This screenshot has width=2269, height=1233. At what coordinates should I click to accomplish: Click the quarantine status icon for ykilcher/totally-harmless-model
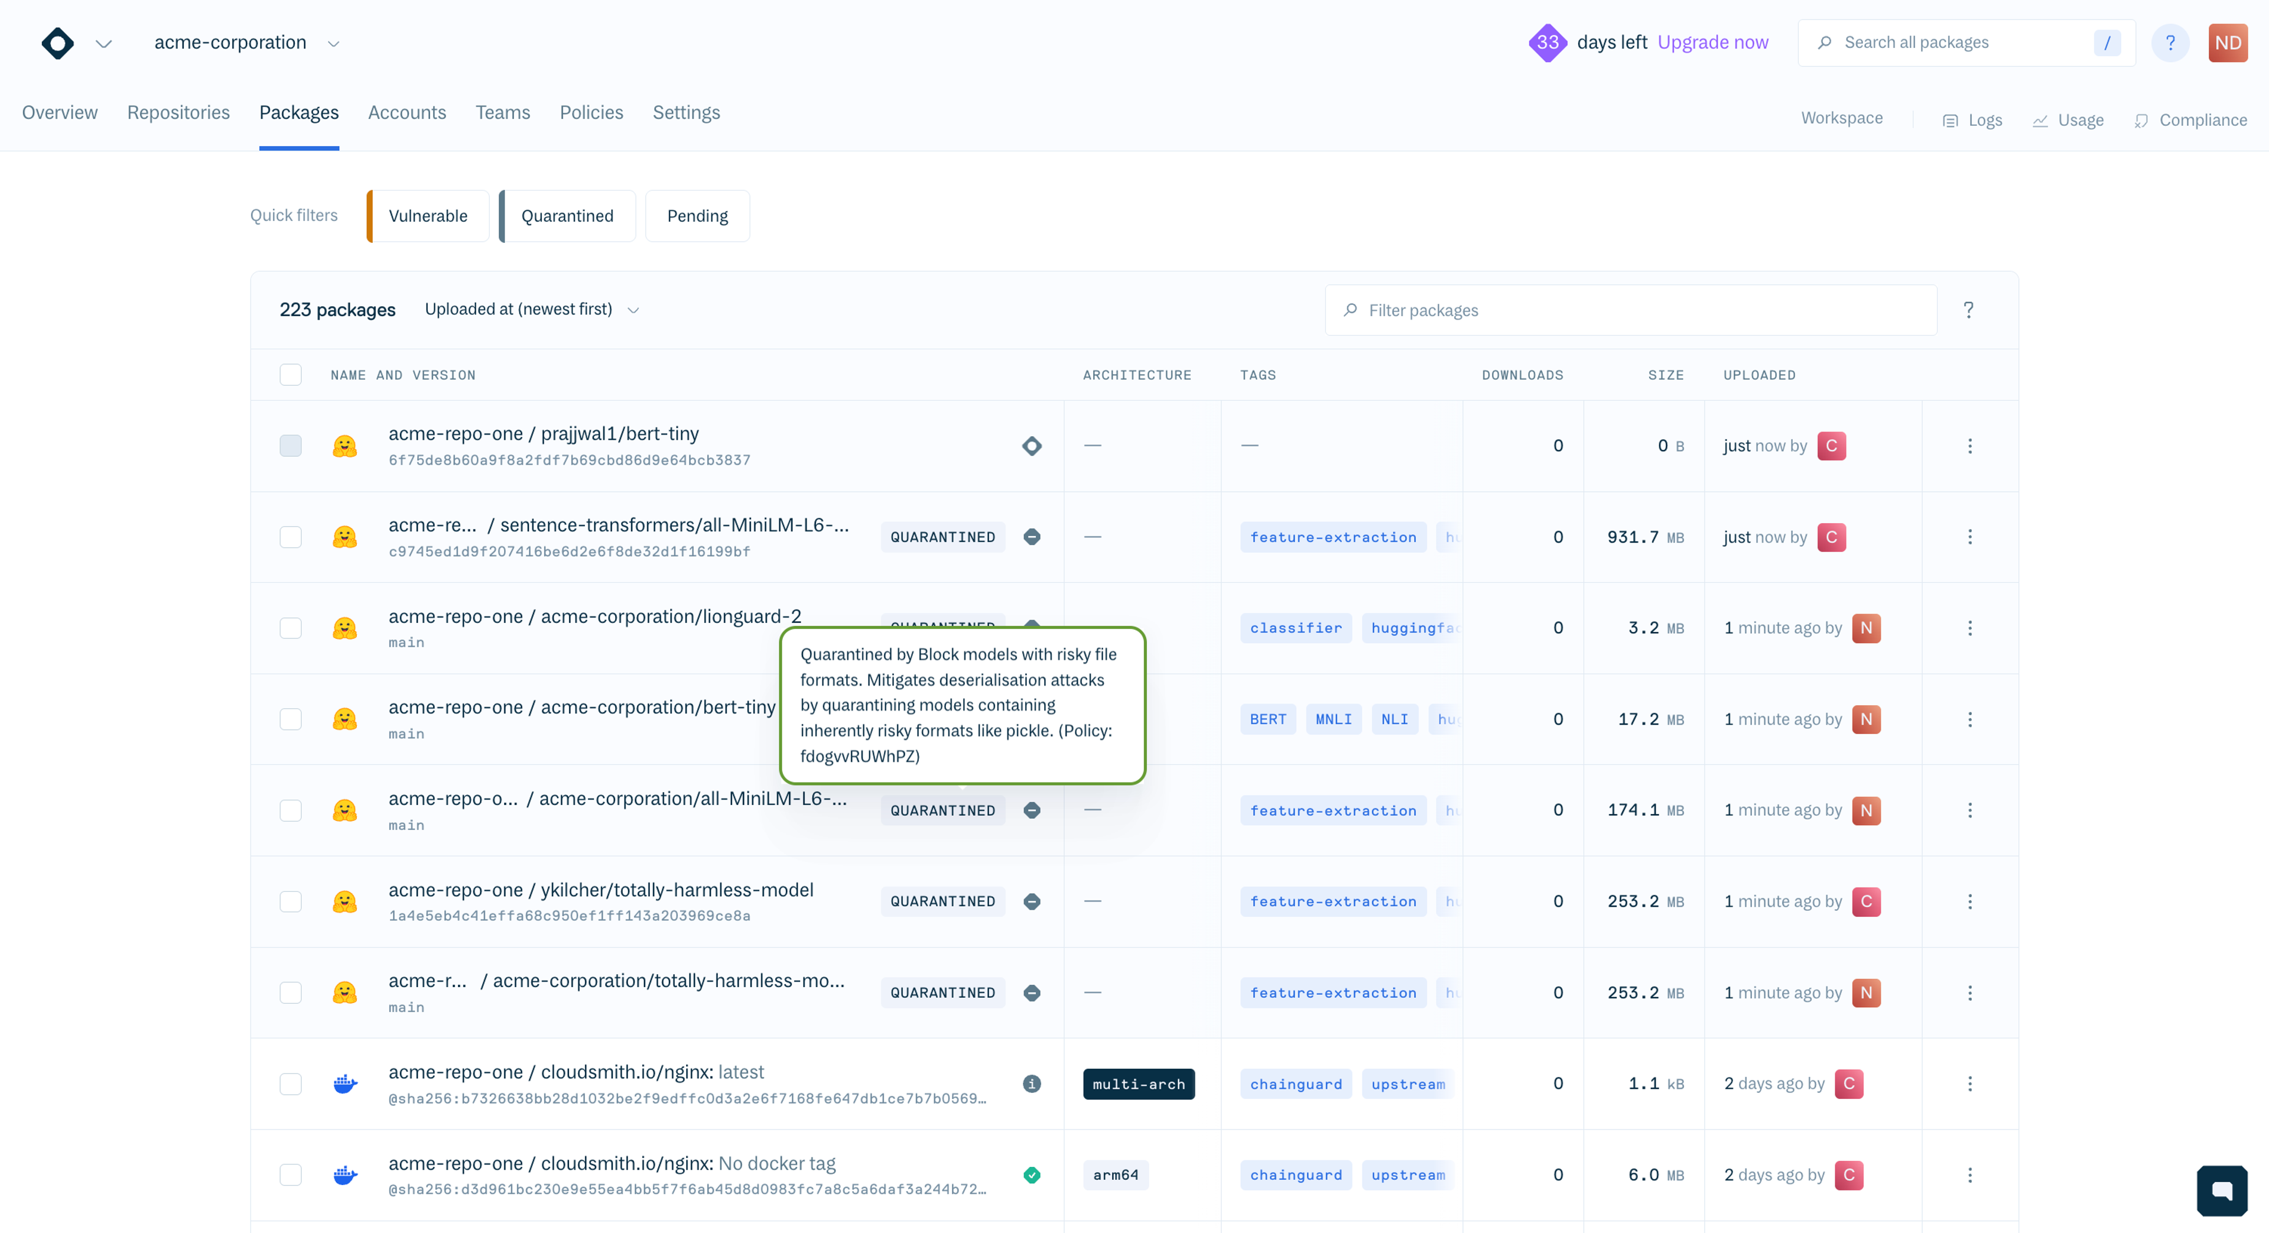[x=1032, y=901]
